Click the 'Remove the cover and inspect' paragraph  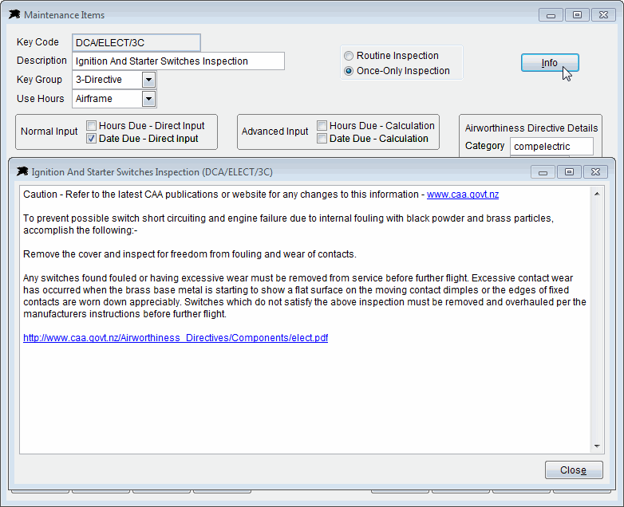point(189,254)
